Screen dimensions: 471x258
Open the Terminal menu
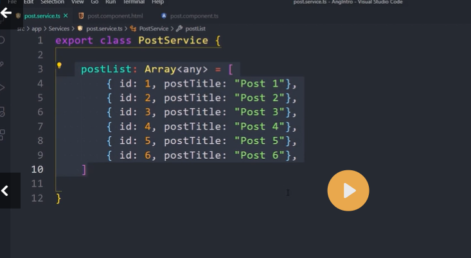pos(133,3)
